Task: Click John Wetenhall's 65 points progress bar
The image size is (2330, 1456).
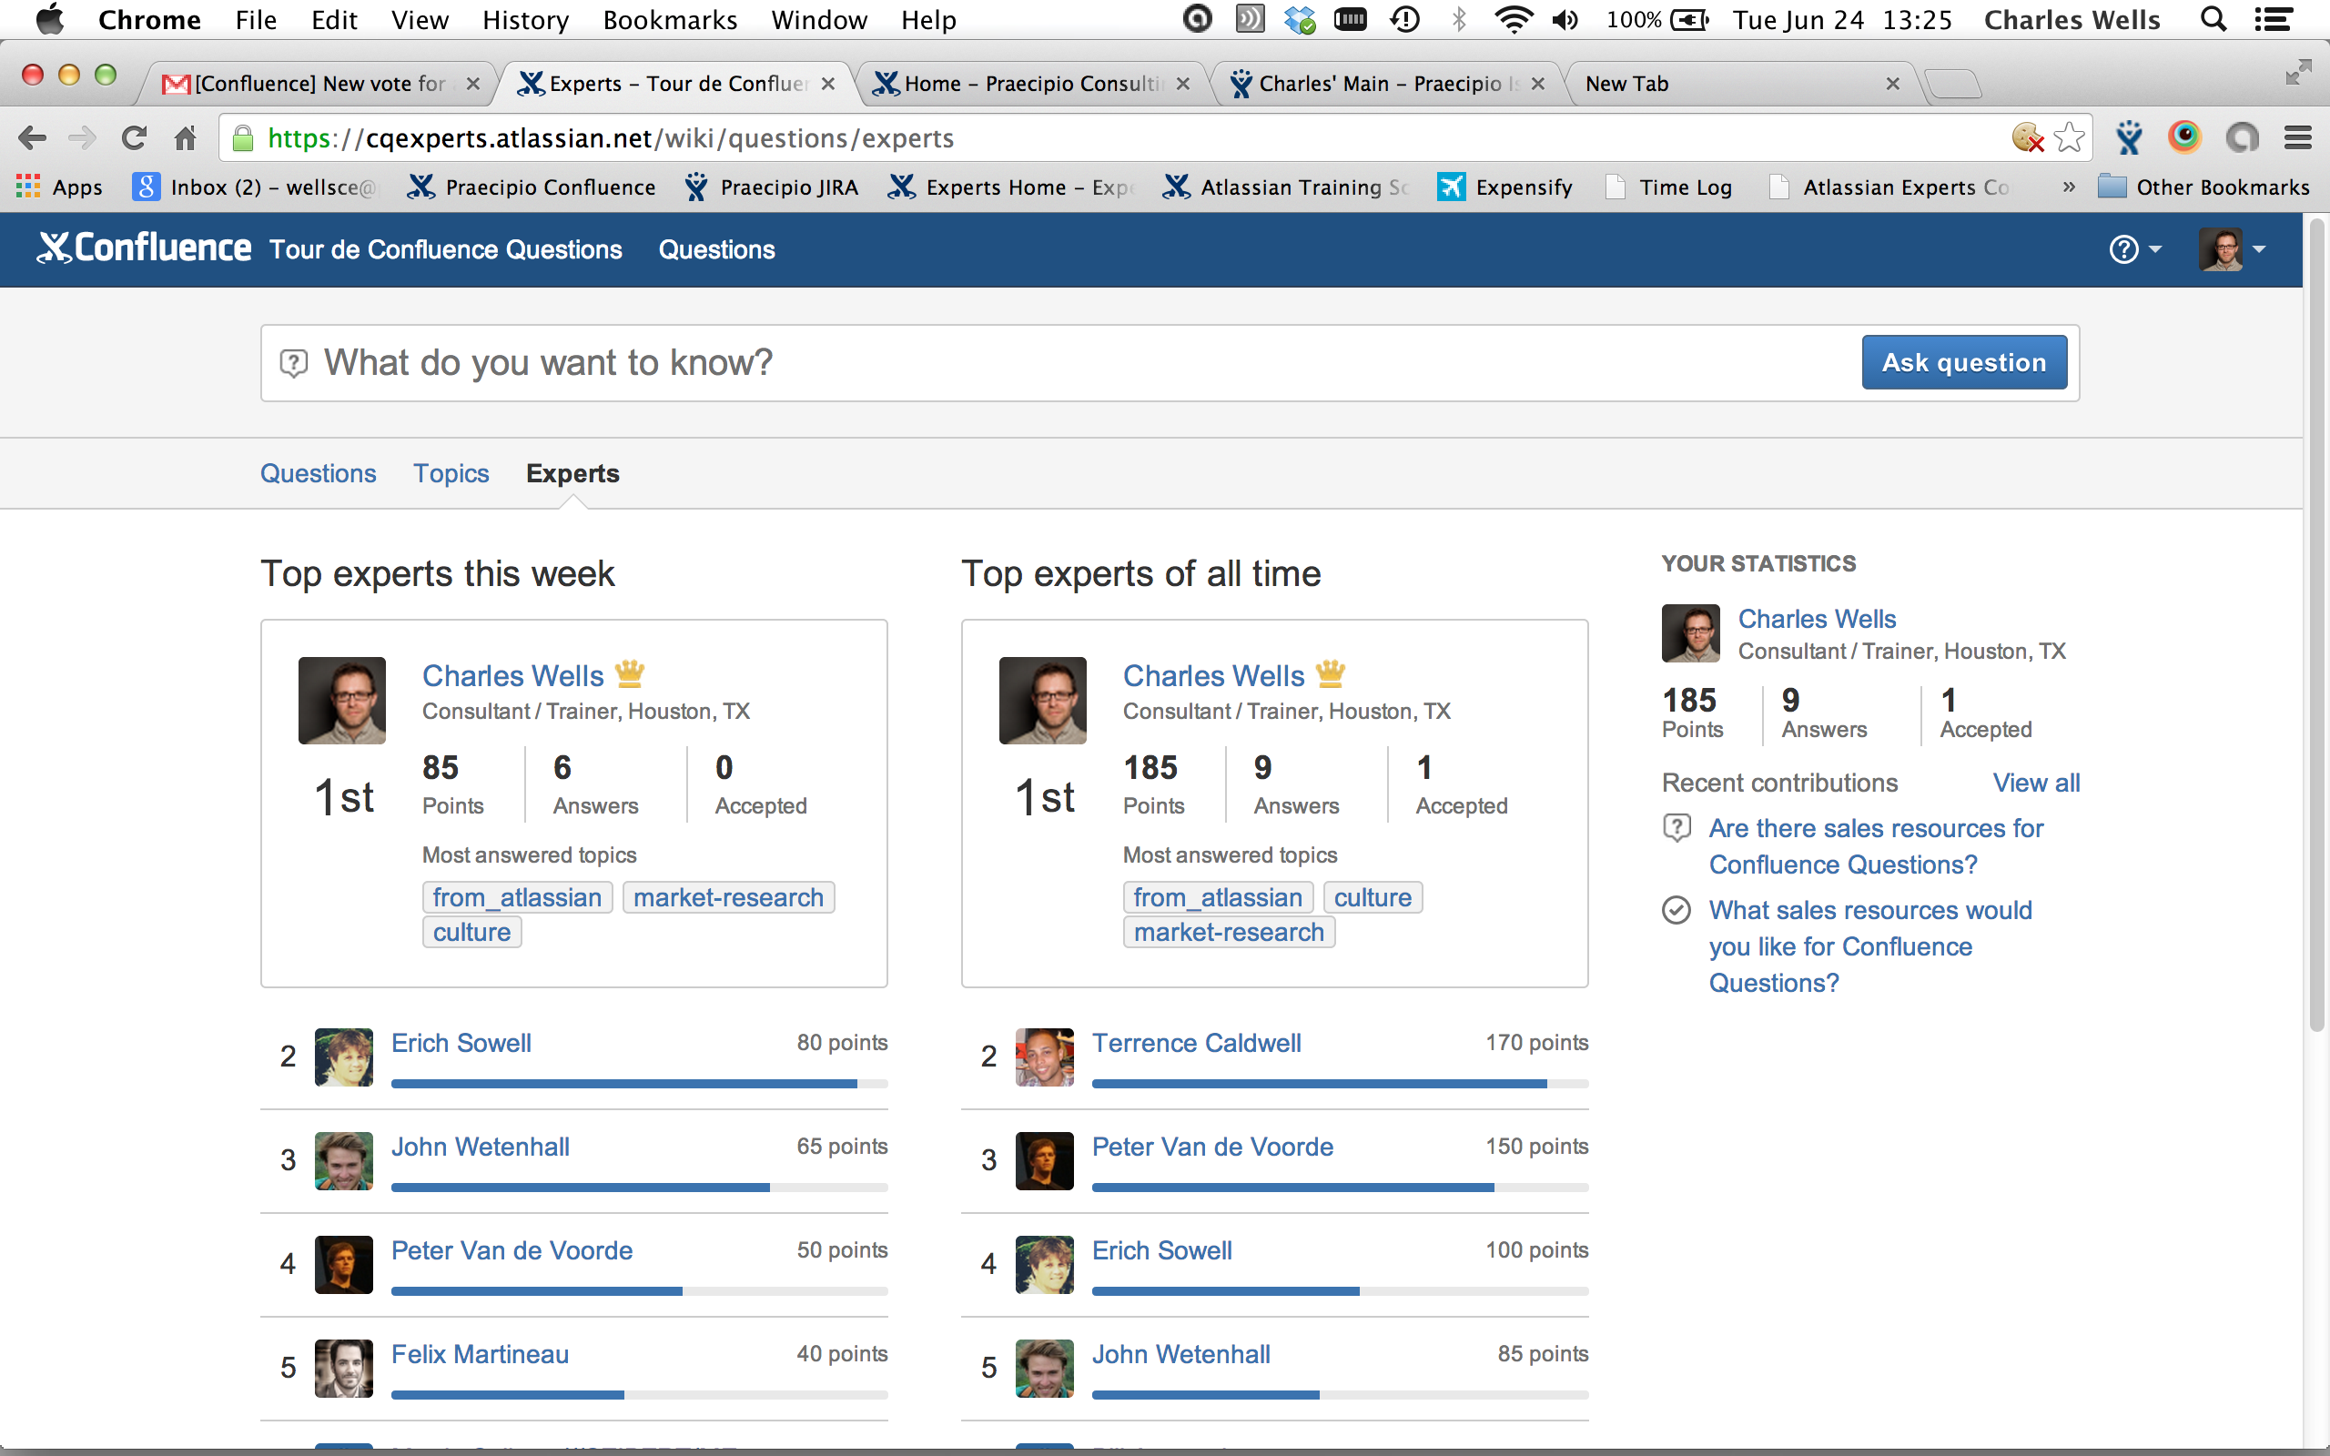Action: coord(639,1188)
